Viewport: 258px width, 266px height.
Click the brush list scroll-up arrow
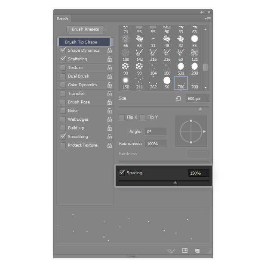[206, 29]
